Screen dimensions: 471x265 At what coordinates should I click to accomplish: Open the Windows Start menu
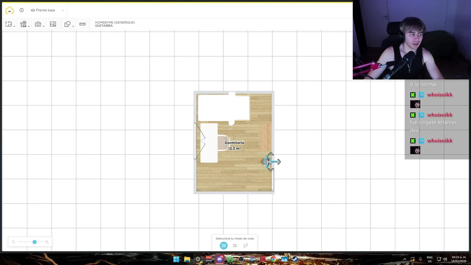tap(176, 259)
